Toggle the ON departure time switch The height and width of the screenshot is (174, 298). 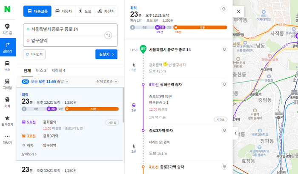[x=25, y=82]
